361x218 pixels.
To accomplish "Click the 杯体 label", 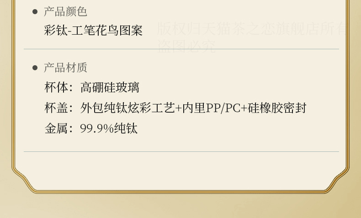I will click(x=56, y=88).
